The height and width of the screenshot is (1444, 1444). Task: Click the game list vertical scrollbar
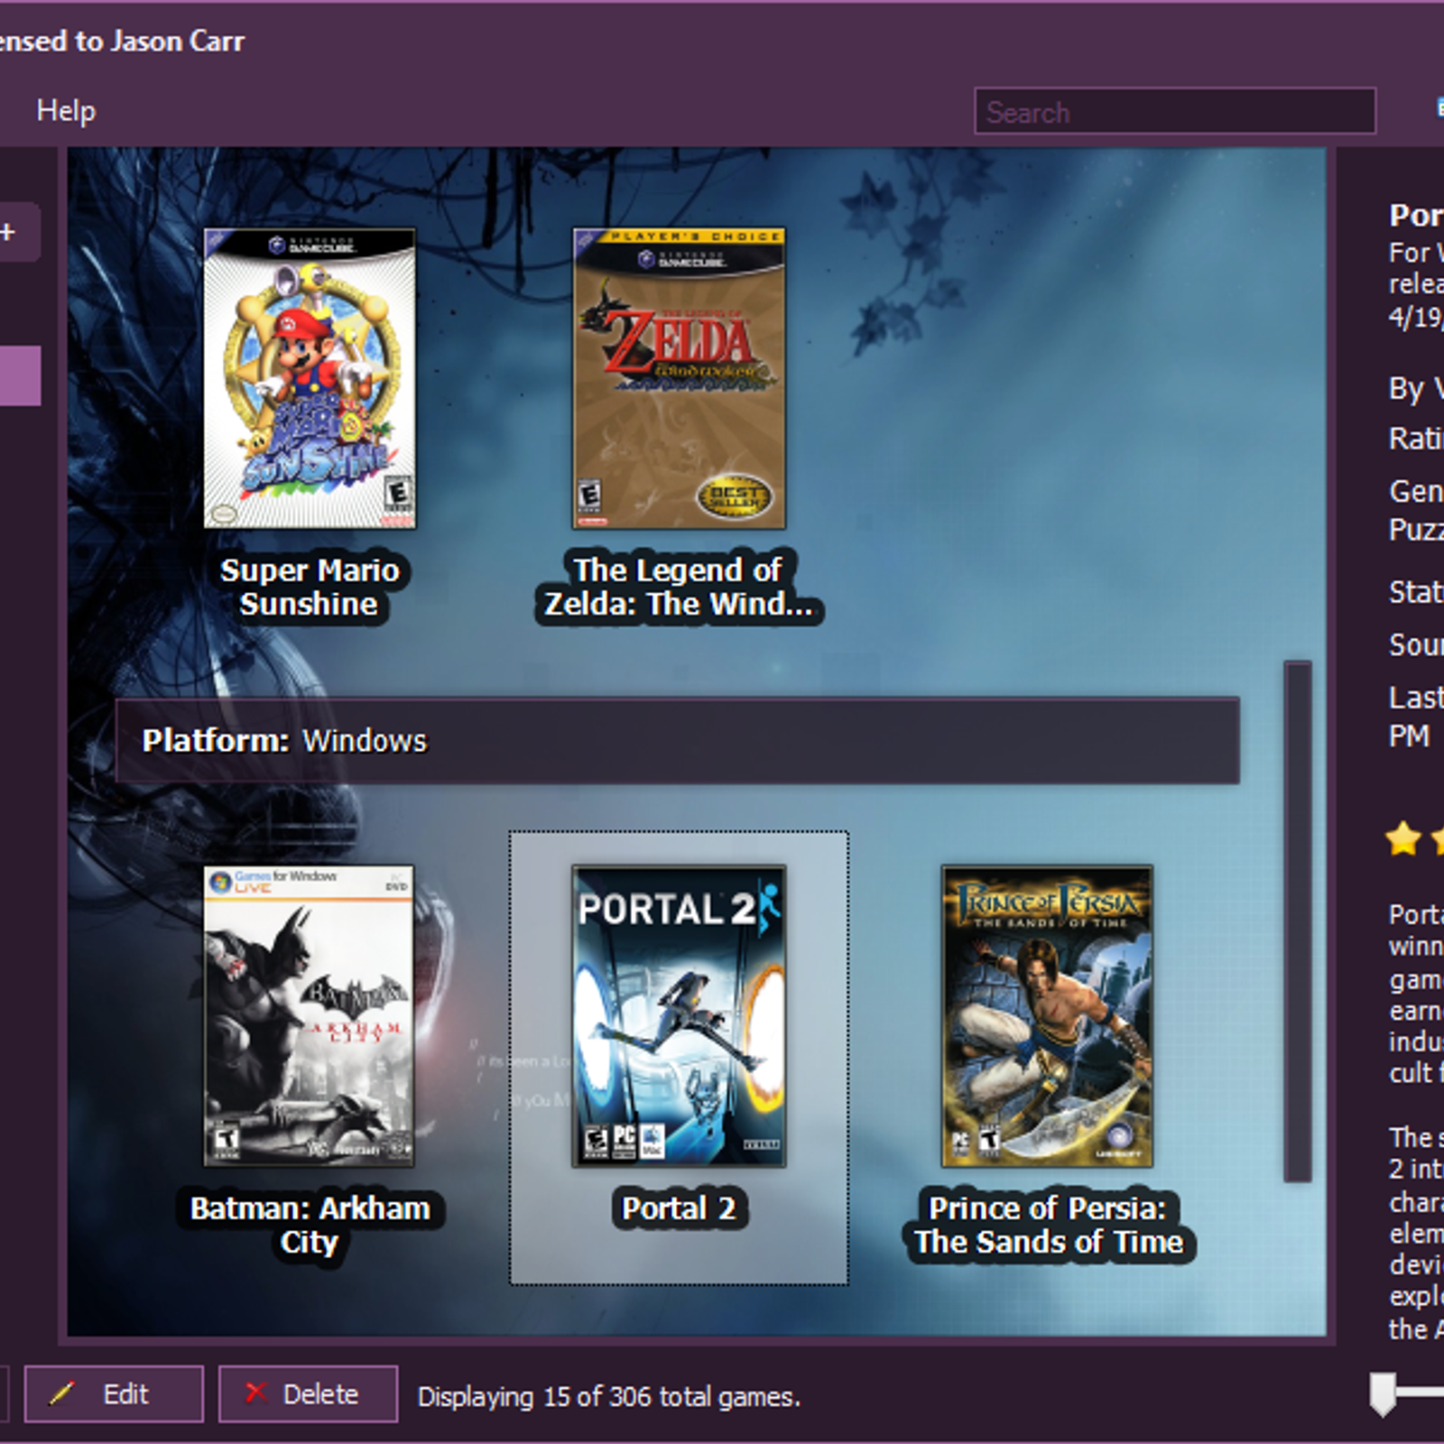tap(1298, 921)
